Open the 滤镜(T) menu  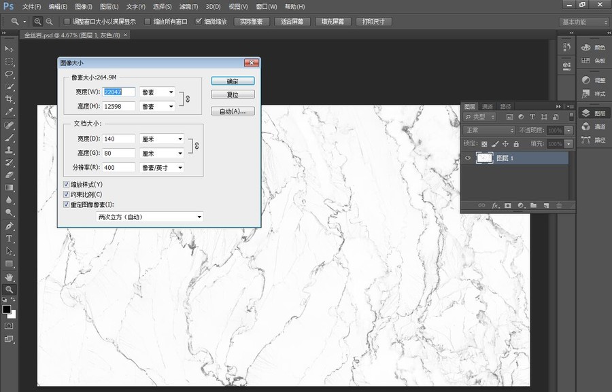click(188, 7)
